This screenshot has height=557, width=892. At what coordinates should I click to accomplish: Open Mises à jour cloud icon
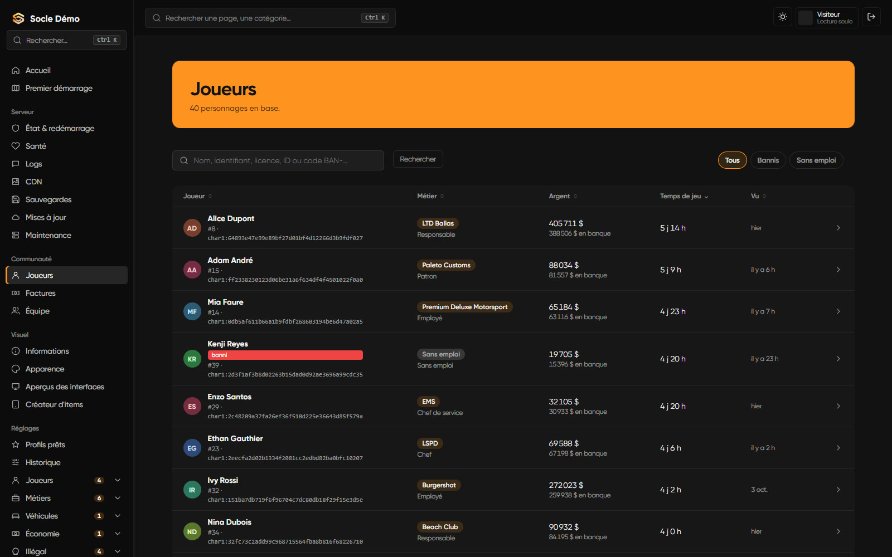coord(16,217)
